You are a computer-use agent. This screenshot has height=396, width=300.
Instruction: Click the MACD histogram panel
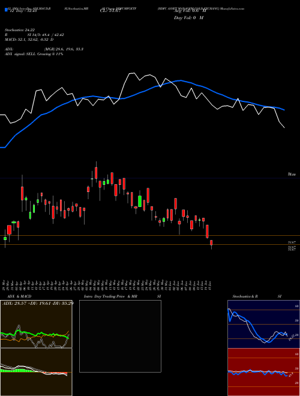(36, 372)
